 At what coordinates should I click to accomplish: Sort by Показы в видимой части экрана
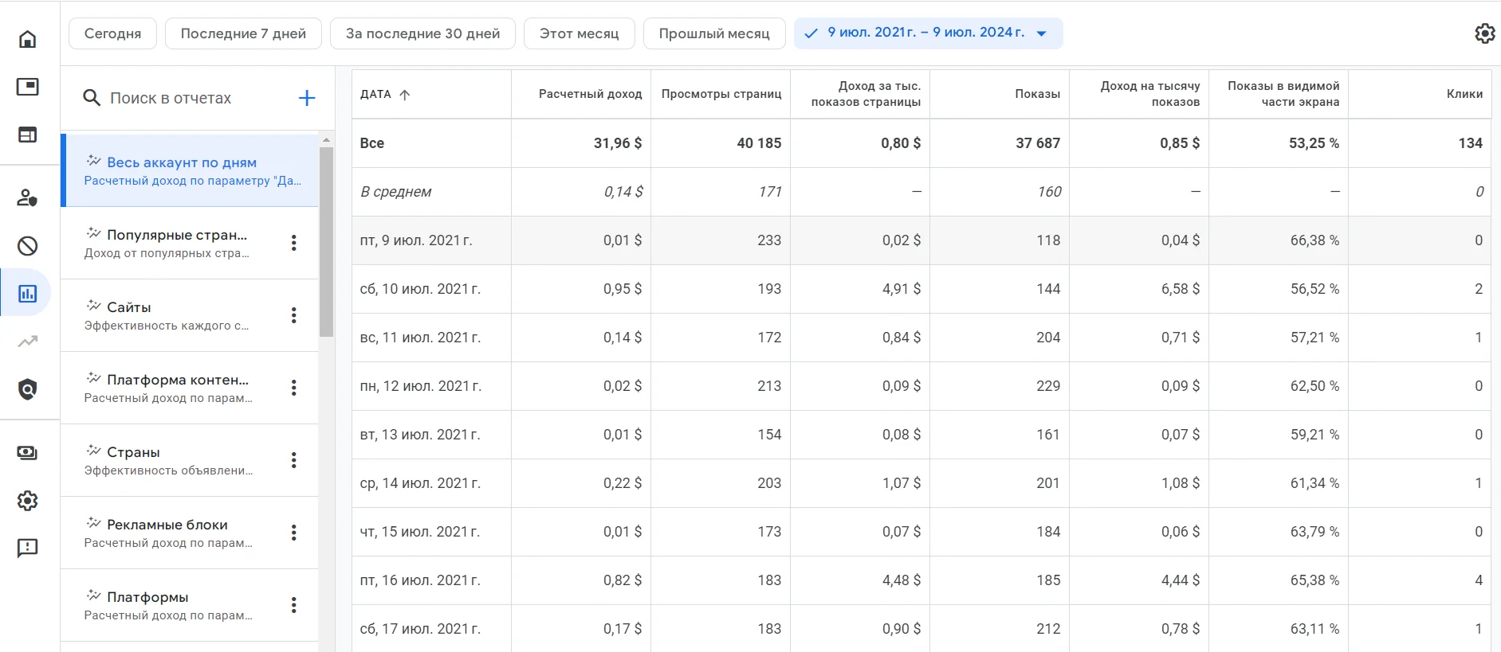(x=1283, y=94)
